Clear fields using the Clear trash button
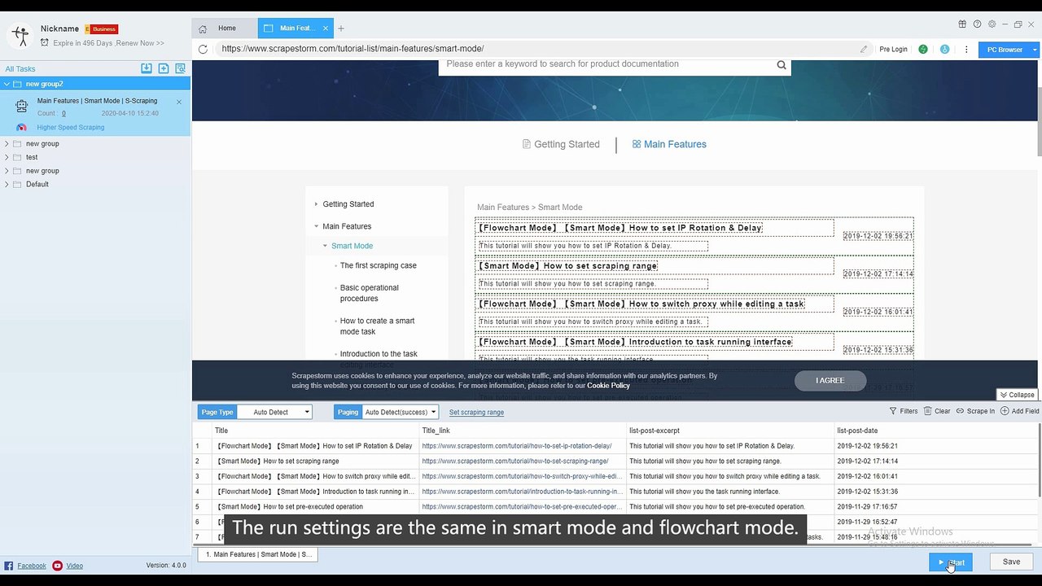This screenshot has width=1042, height=586. [x=937, y=411]
